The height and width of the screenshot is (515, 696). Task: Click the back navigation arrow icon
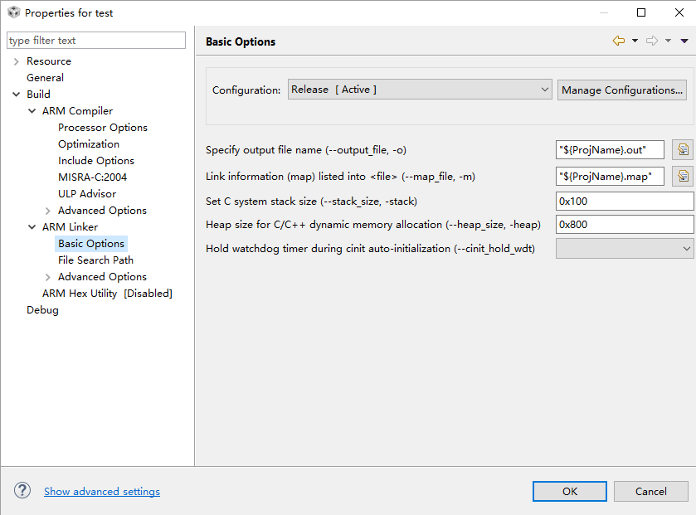click(x=619, y=41)
